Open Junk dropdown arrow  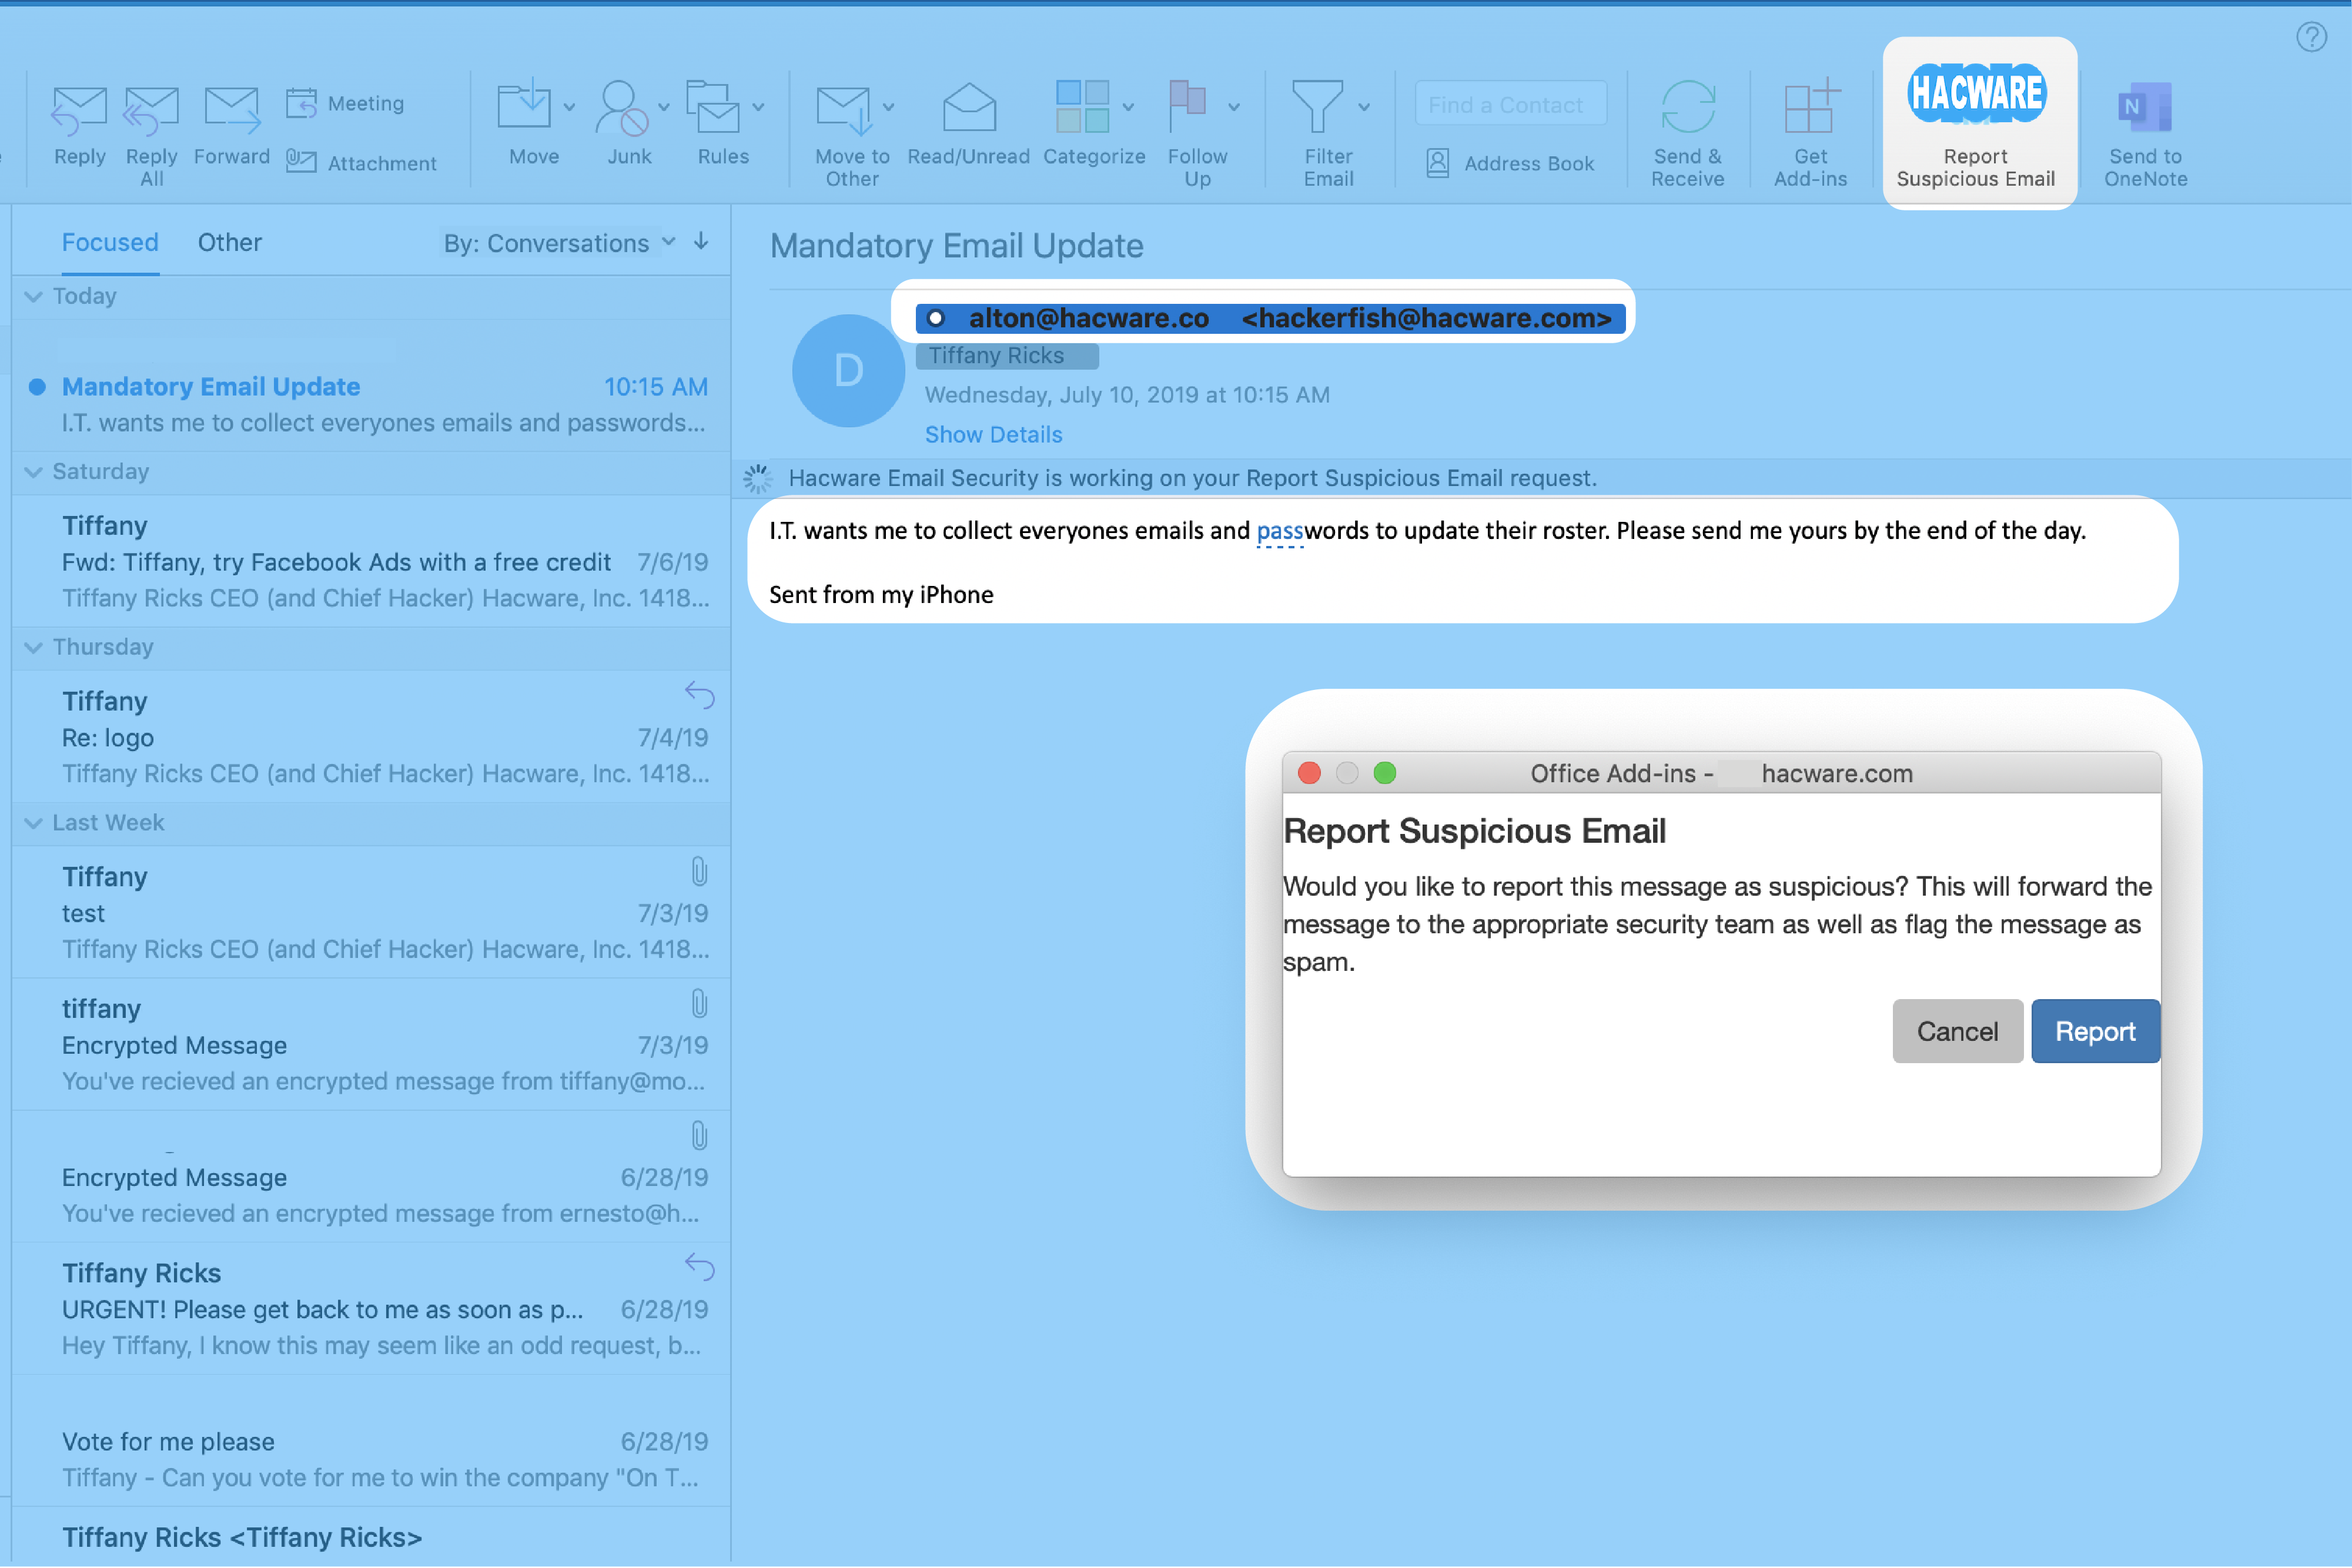664,107
